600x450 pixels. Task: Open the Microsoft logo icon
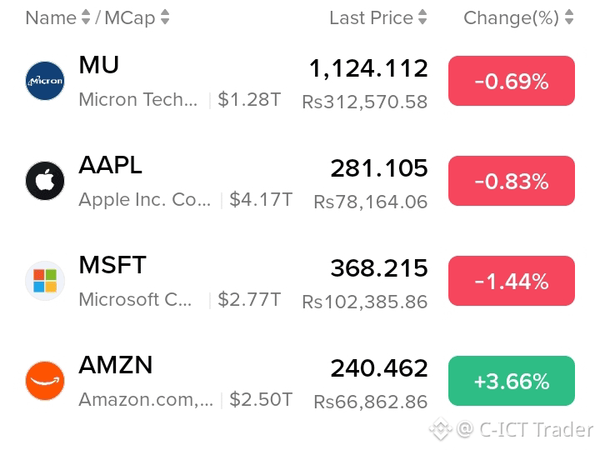coord(45,281)
